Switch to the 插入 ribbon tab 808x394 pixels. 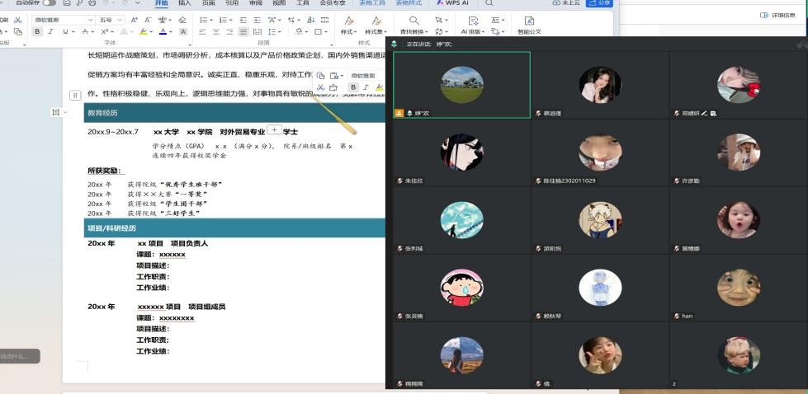point(185,3)
